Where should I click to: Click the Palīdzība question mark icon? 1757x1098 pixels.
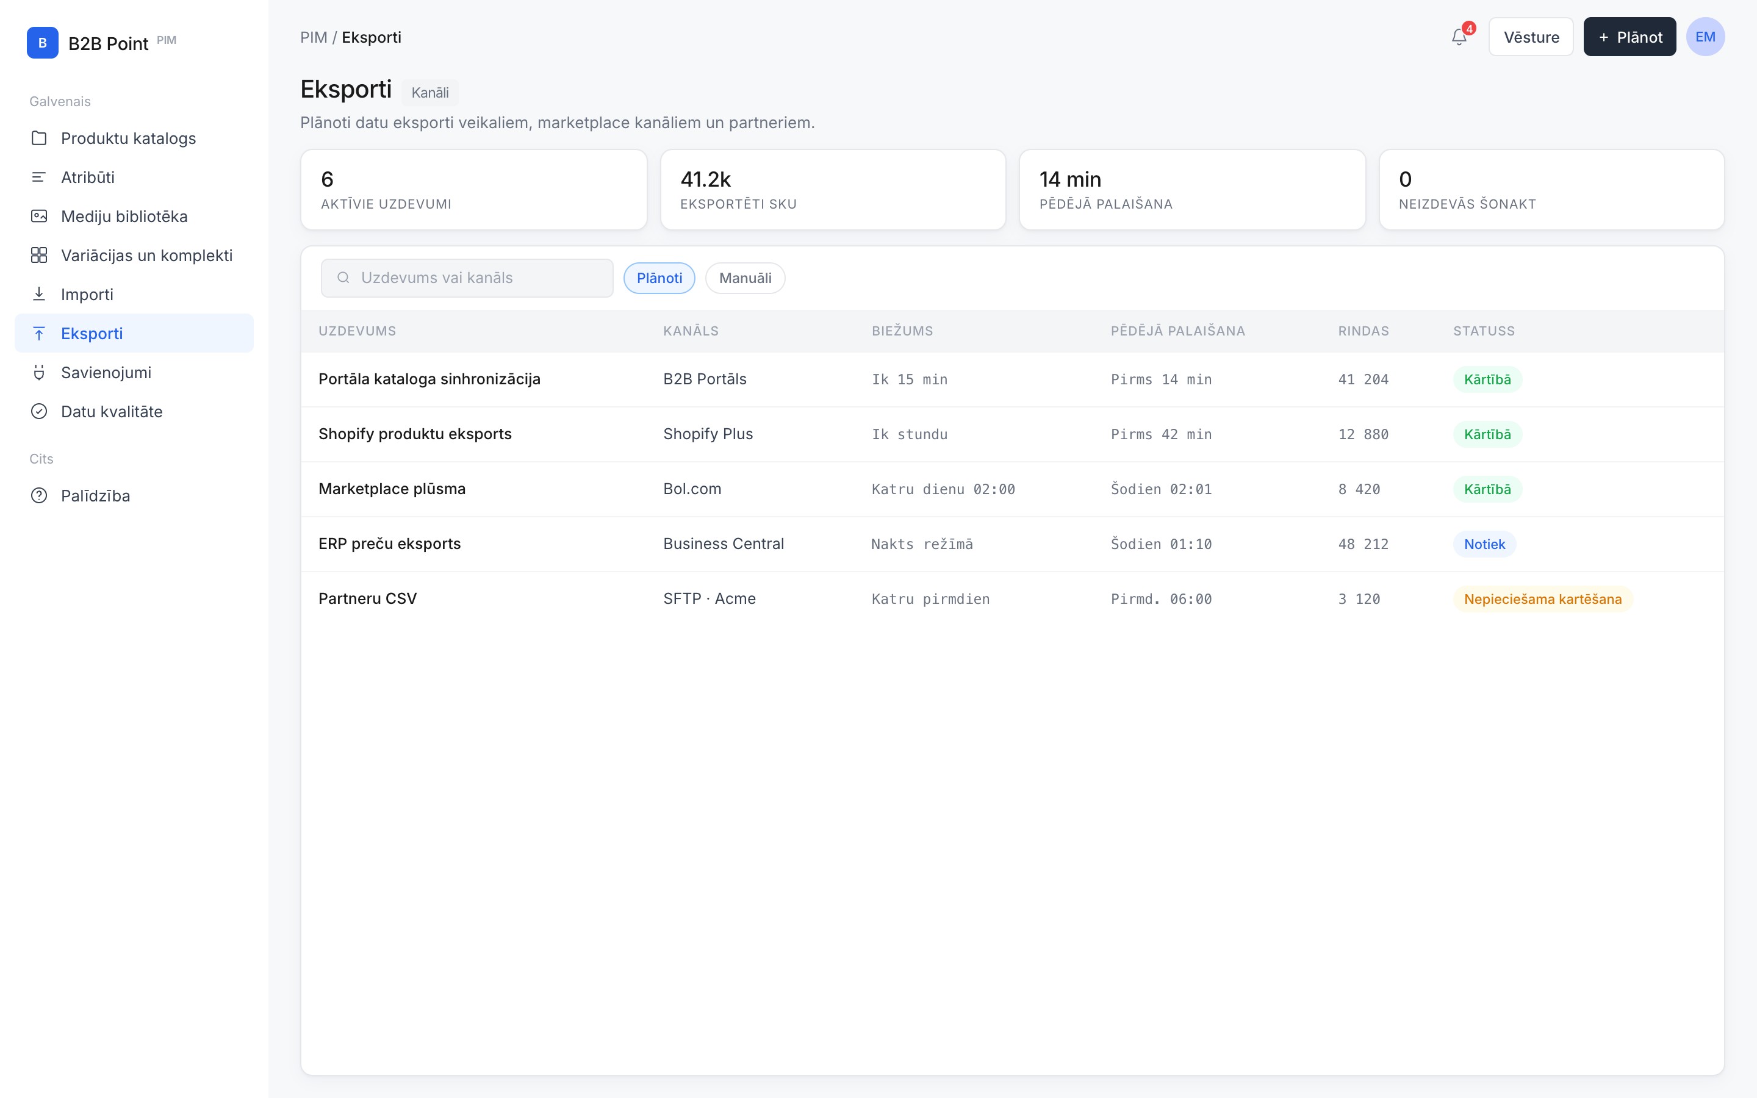pos(39,496)
